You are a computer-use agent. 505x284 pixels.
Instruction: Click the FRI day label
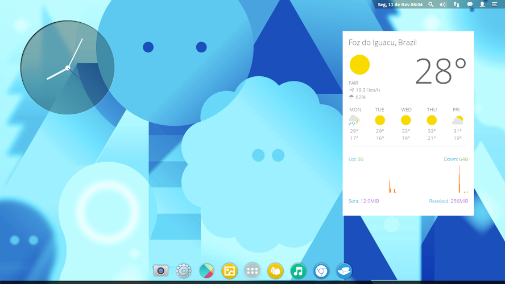[x=456, y=110]
